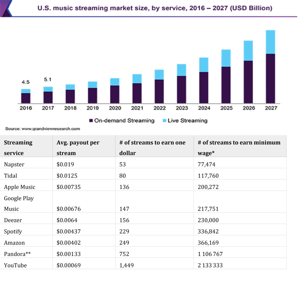Click the Live Streaming legend label
The height and width of the screenshot is (285, 298).
pyautogui.click(x=187, y=120)
